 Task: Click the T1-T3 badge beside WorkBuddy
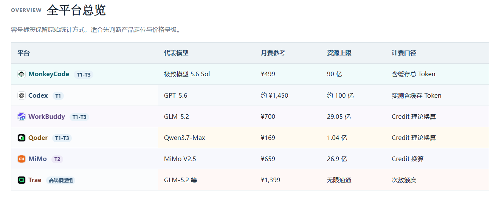(79, 117)
